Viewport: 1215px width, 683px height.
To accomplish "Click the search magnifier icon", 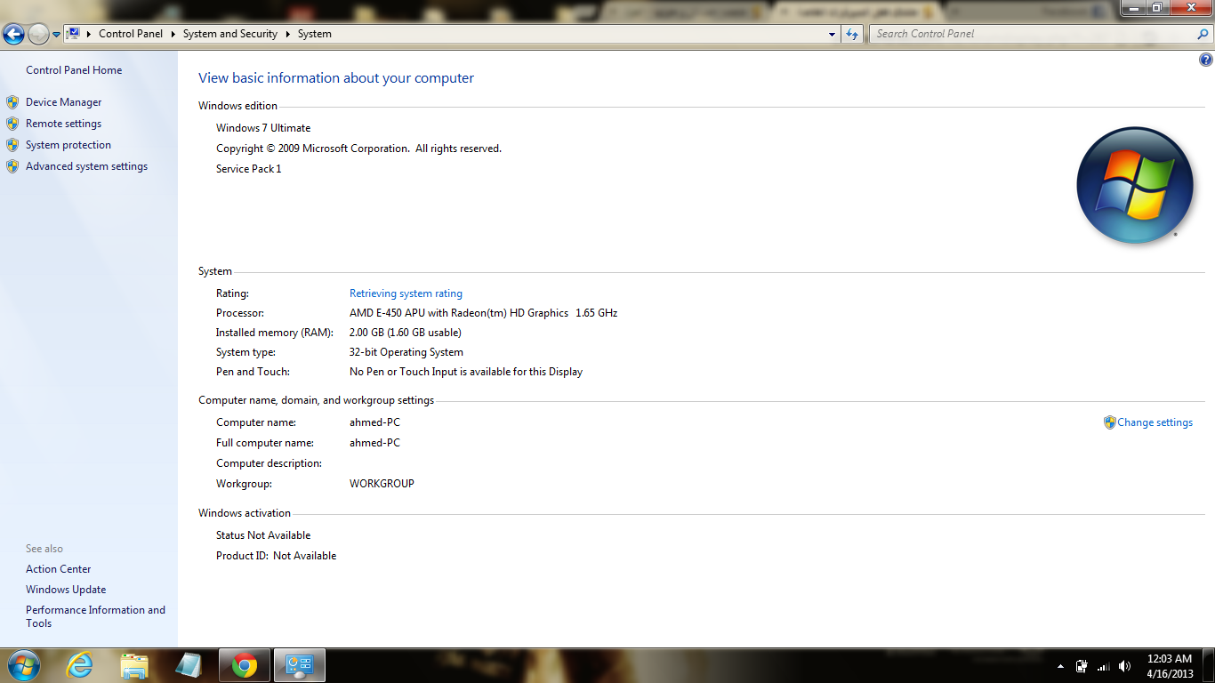I will [1203, 34].
